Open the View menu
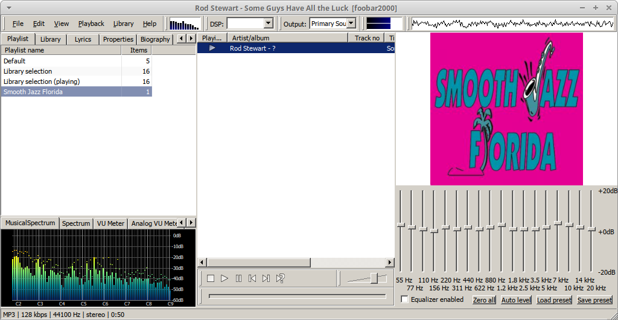Image resolution: width=618 pixels, height=320 pixels. (62, 24)
